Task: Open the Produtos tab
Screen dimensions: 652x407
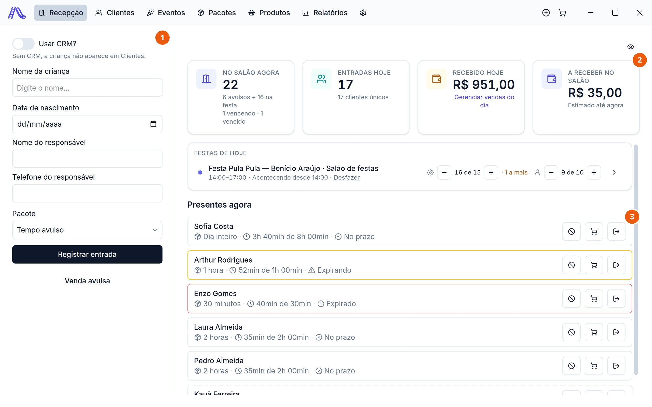Action: [x=269, y=13]
